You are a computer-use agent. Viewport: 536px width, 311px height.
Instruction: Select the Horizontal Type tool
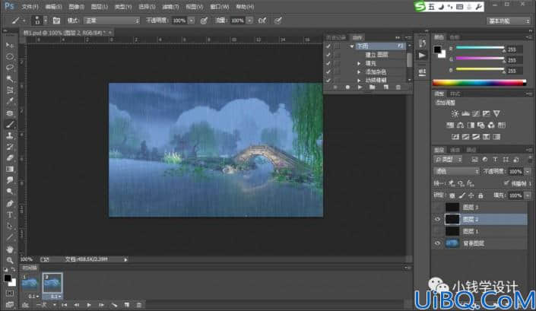click(10, 214)
